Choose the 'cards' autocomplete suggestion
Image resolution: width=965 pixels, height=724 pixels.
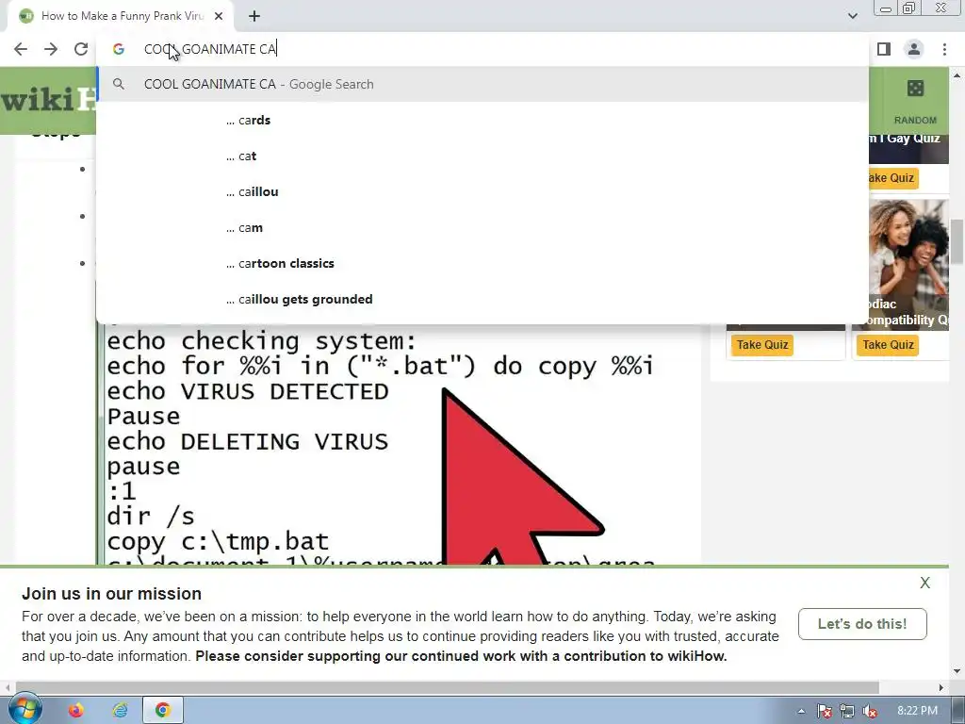click(482, 120)
